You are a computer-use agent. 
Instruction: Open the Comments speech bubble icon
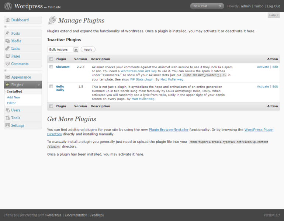(x=7, y=64)
